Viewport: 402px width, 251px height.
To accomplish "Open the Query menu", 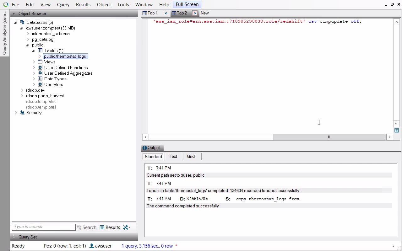I will [63, 4].
